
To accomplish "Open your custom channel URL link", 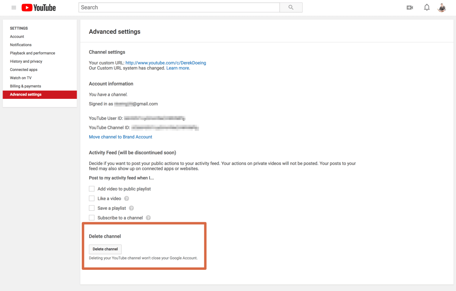I will (165, 63).
